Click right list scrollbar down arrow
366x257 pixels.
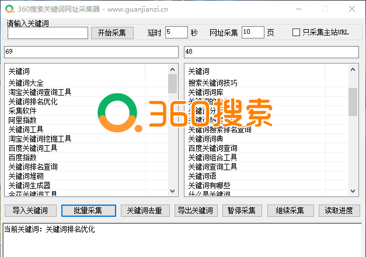353,191
